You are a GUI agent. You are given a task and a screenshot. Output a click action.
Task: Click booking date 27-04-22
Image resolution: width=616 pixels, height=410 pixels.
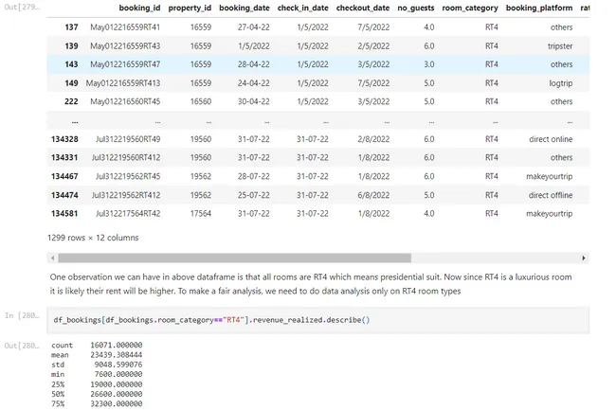254,27
